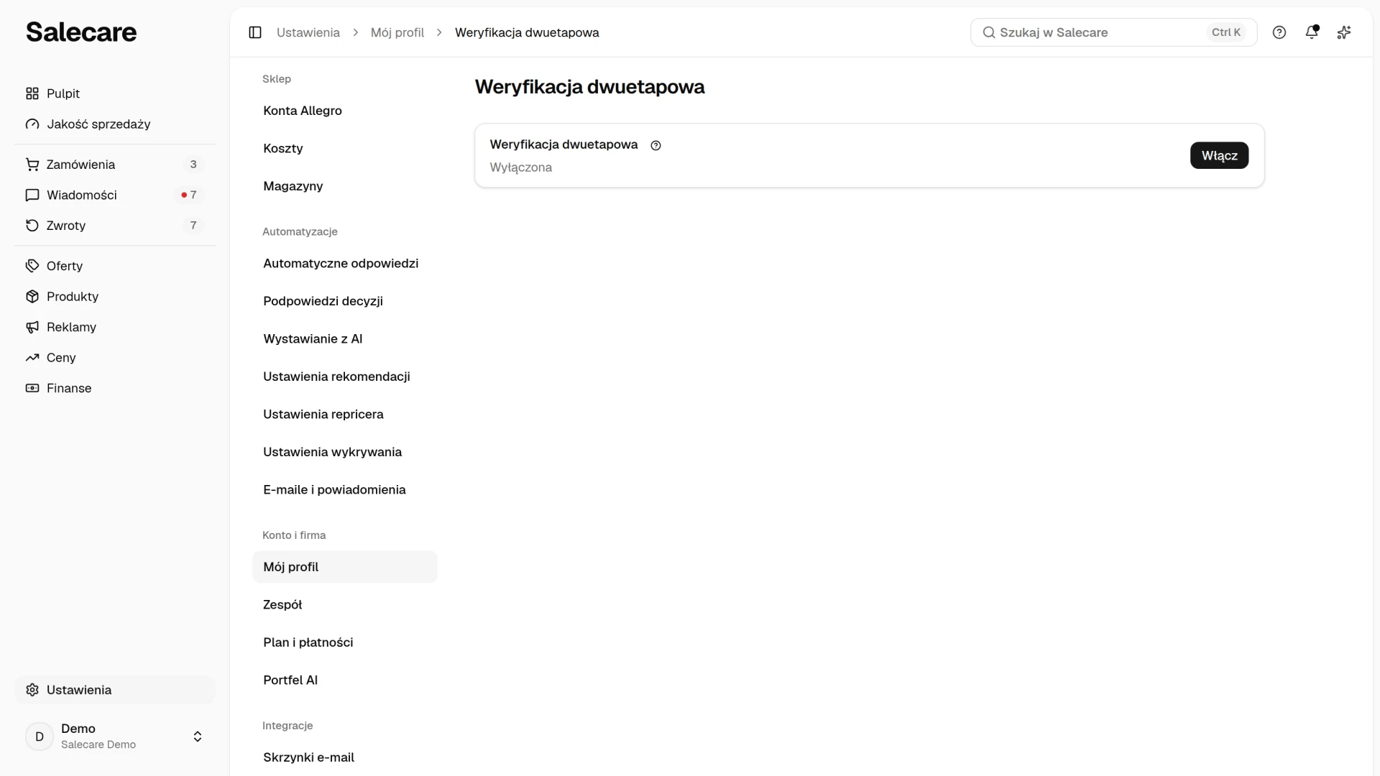This screenshot has height=776, width=1380.
Task: Click the Wiadomości unread count badge
Action: click(x=189, y=195)
